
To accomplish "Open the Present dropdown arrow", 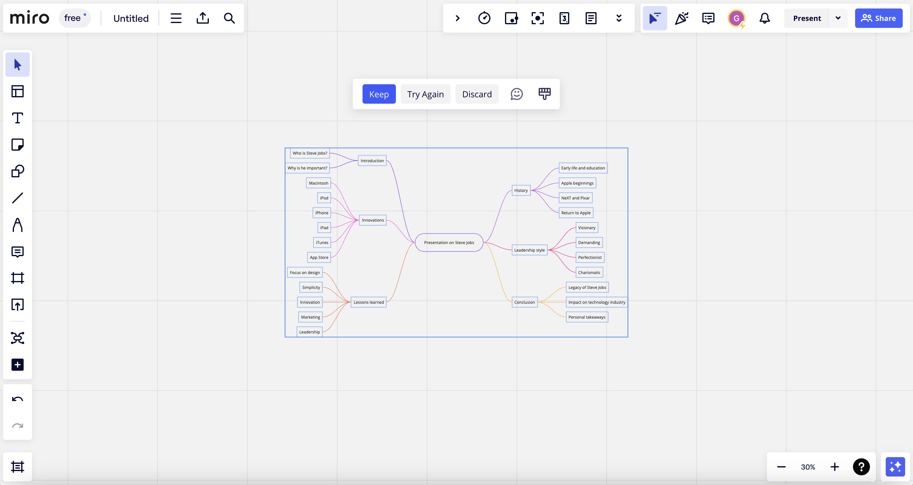I will click(x=838, y=18).
